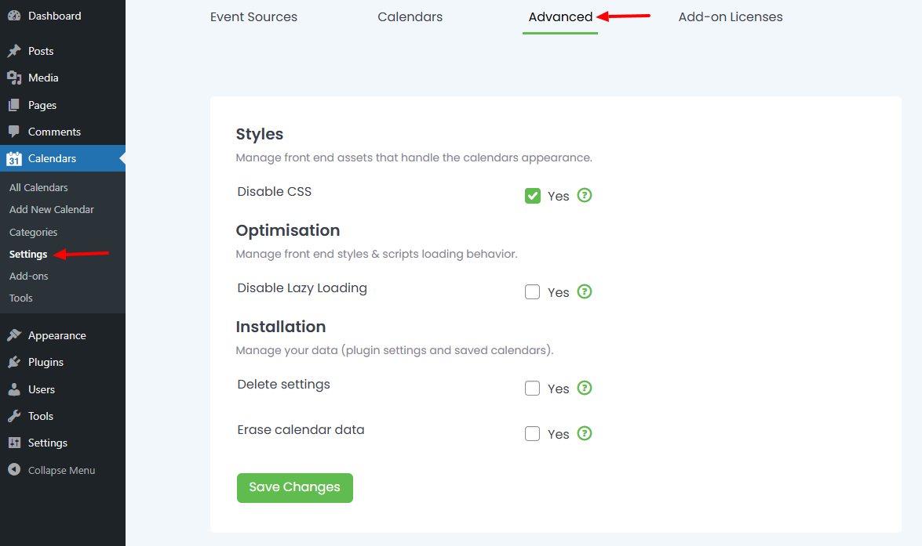Tick the Delete settings checkbox
Image resolution: width=922 pixels, height=546 pixels.
533,389
